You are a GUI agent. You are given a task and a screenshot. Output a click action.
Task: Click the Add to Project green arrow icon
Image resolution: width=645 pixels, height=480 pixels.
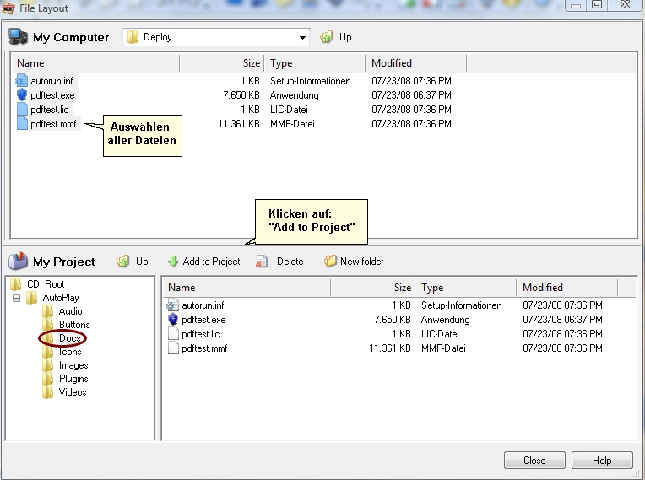click(173, 262)
